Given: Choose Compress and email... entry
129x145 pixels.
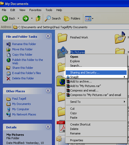Looking at the screenshot, I should coord(96,90).
